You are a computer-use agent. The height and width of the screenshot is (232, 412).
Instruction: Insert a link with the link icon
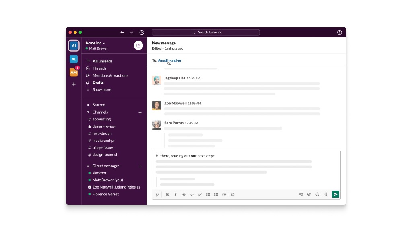point(200,195)
